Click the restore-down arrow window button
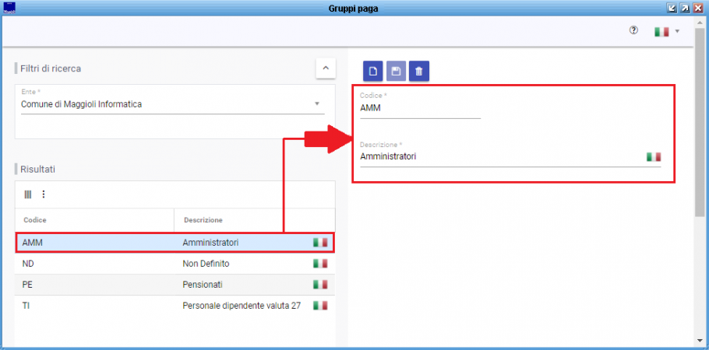 click(x=672, y=8)
